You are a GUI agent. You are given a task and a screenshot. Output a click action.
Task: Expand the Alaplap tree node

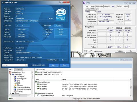pos(10,94)
